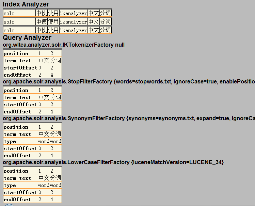The image size is (255, 206).
Task: Select the IKTokenizerFactory null heading line
Action: (x=64, y=45)
